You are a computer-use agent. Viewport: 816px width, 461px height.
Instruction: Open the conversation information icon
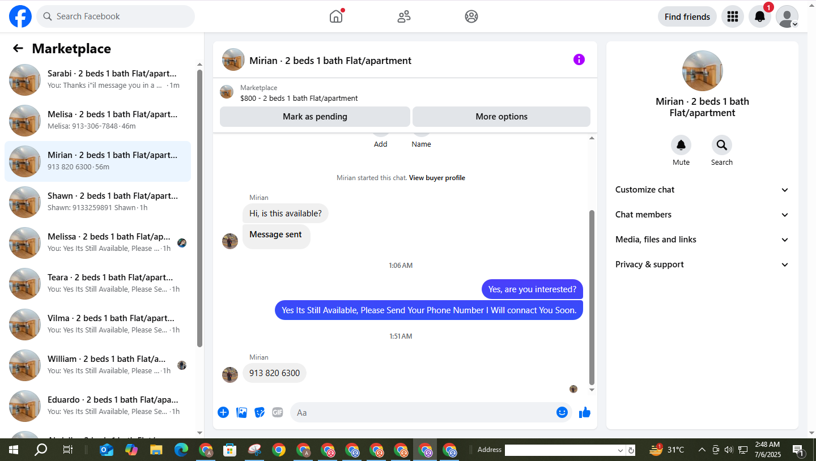(x=579, y=59)
